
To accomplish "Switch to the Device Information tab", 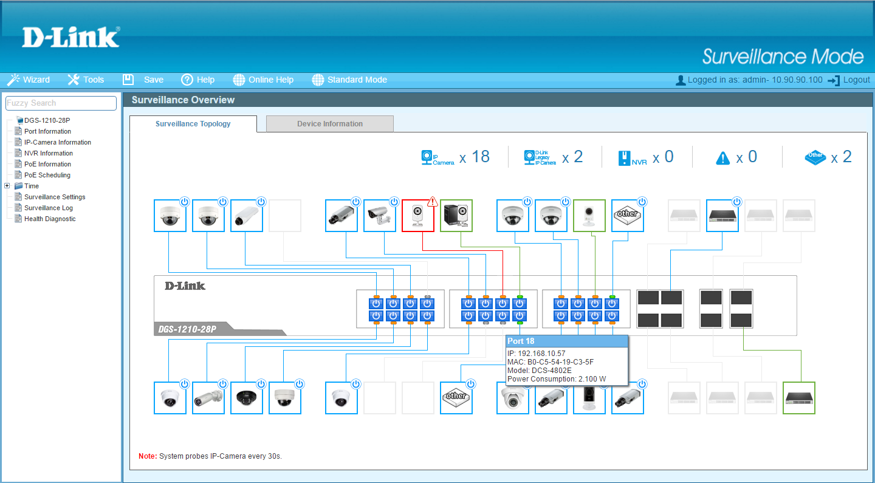I will [329, 124].
